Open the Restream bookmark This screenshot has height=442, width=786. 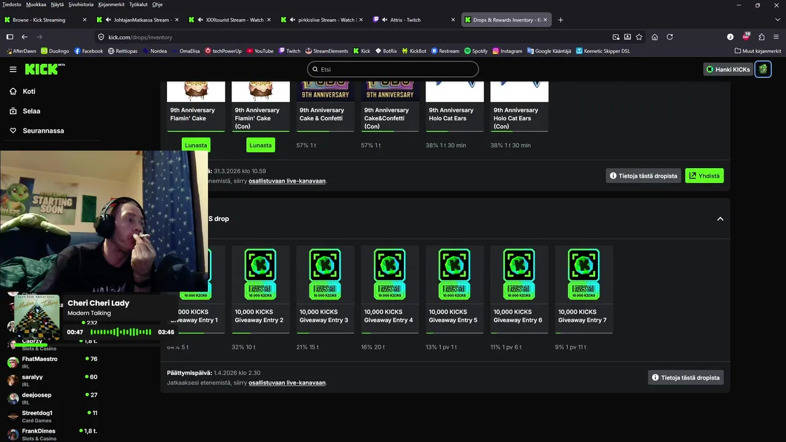click(445, 51)
